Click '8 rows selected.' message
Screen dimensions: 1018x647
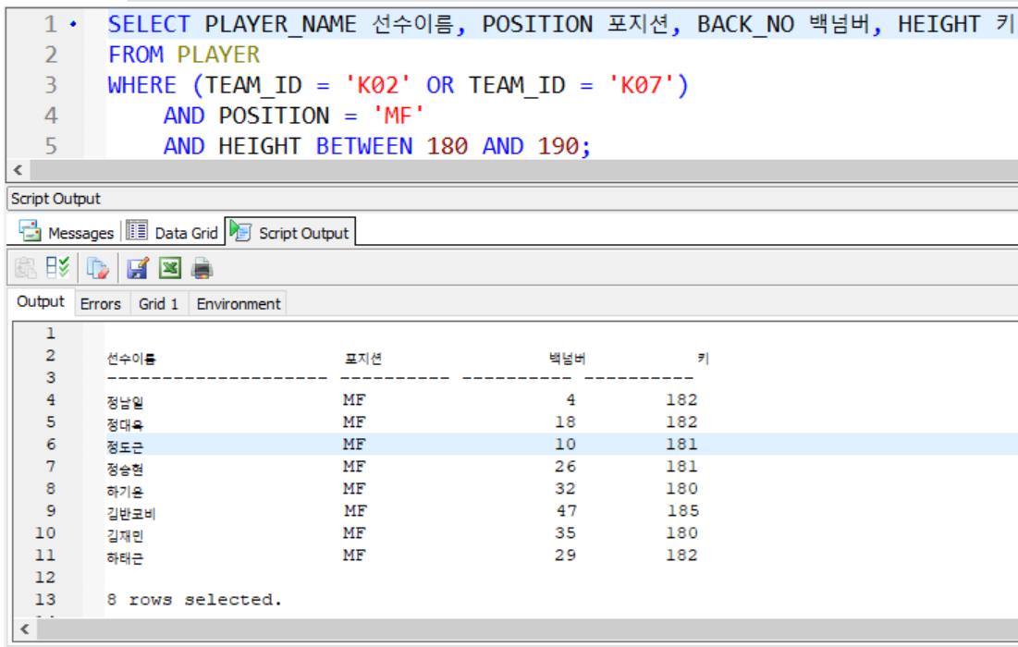pos(195,599)
